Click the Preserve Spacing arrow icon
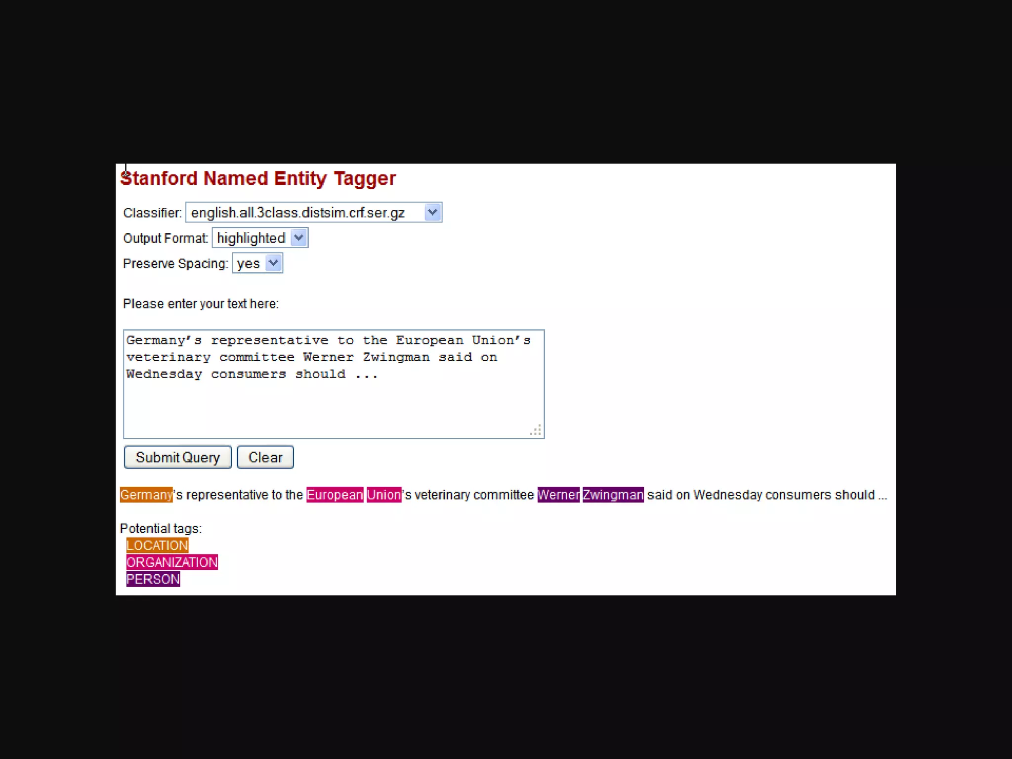Image resolution: width=1012 pixels, height=759 pixels. click(273, 263)
